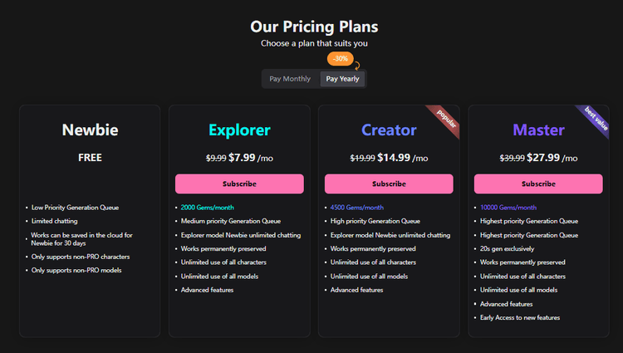The height and width of the screenshot is (353, 623).
Task: Select the Pay Yearly option
Action: (x=342, y=79)
